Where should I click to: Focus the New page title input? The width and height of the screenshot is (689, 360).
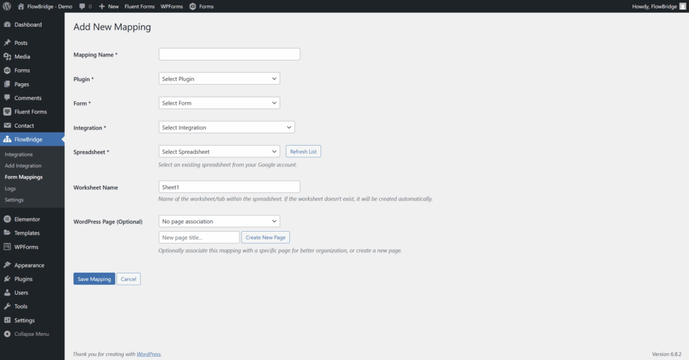(x=199, y=237)
